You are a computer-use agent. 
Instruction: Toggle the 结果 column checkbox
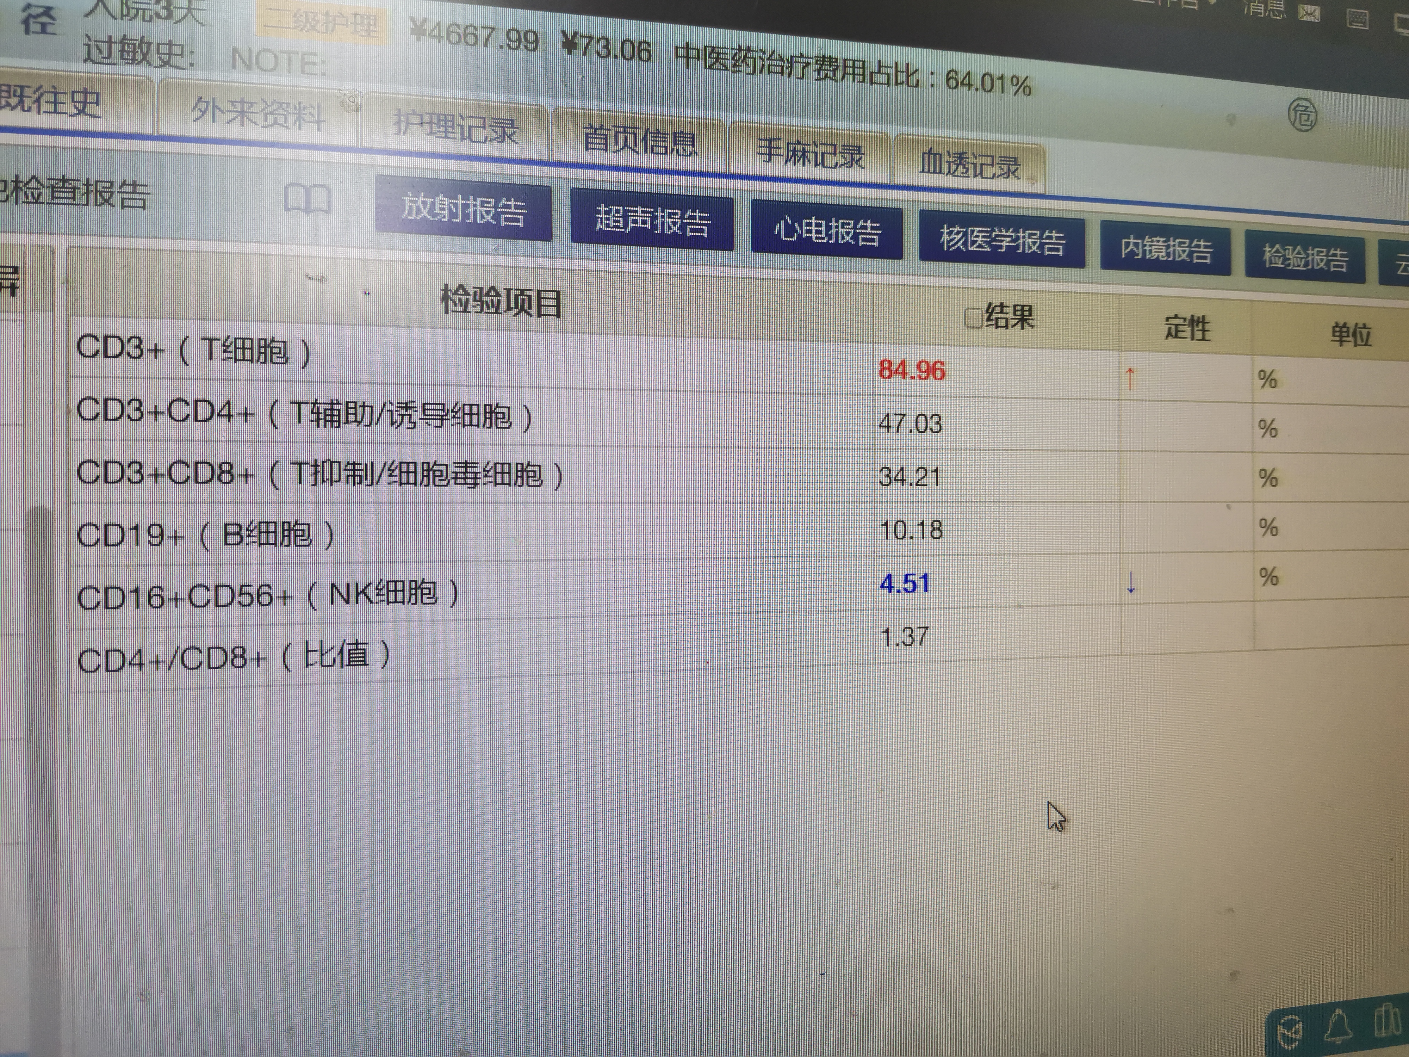click(973, 317)
